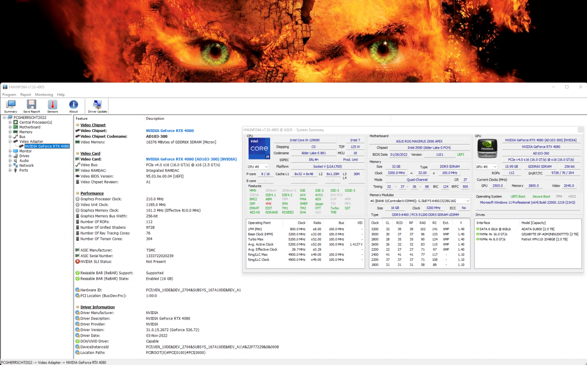Click the NVMe 4x 8.0 GT/s status icon
This screenshot has height=365, width=587.
[478, 239]
